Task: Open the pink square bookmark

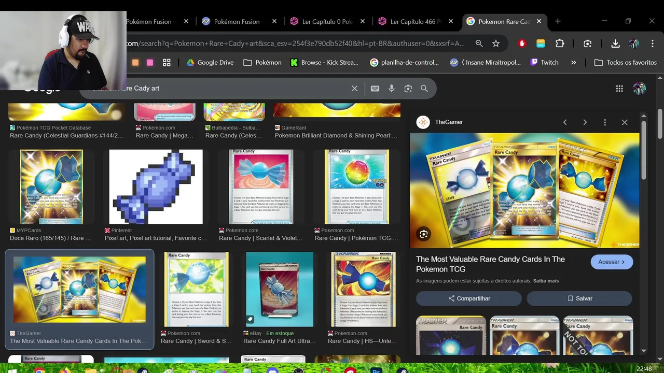Action: point(150,62)
